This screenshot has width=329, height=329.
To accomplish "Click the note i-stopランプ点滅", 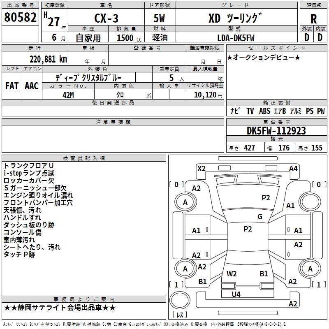I will click(29, 173).
